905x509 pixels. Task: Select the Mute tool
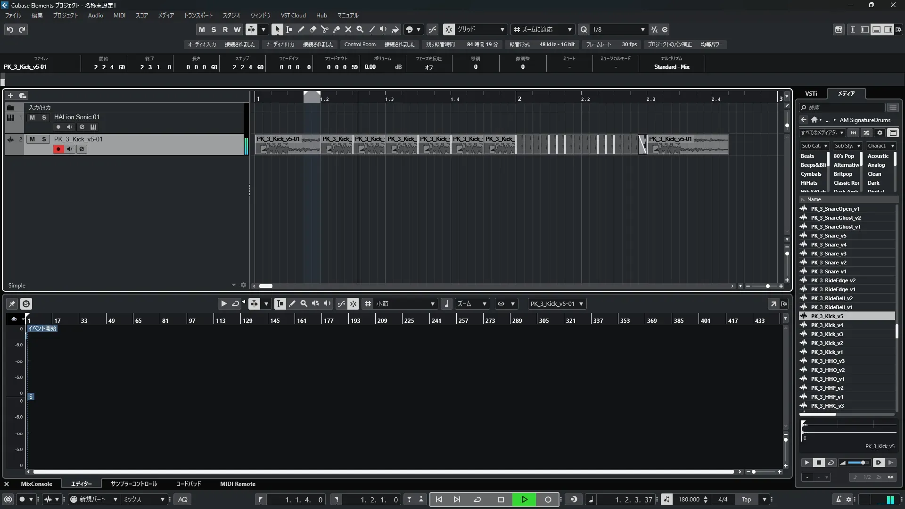point(348,29)
